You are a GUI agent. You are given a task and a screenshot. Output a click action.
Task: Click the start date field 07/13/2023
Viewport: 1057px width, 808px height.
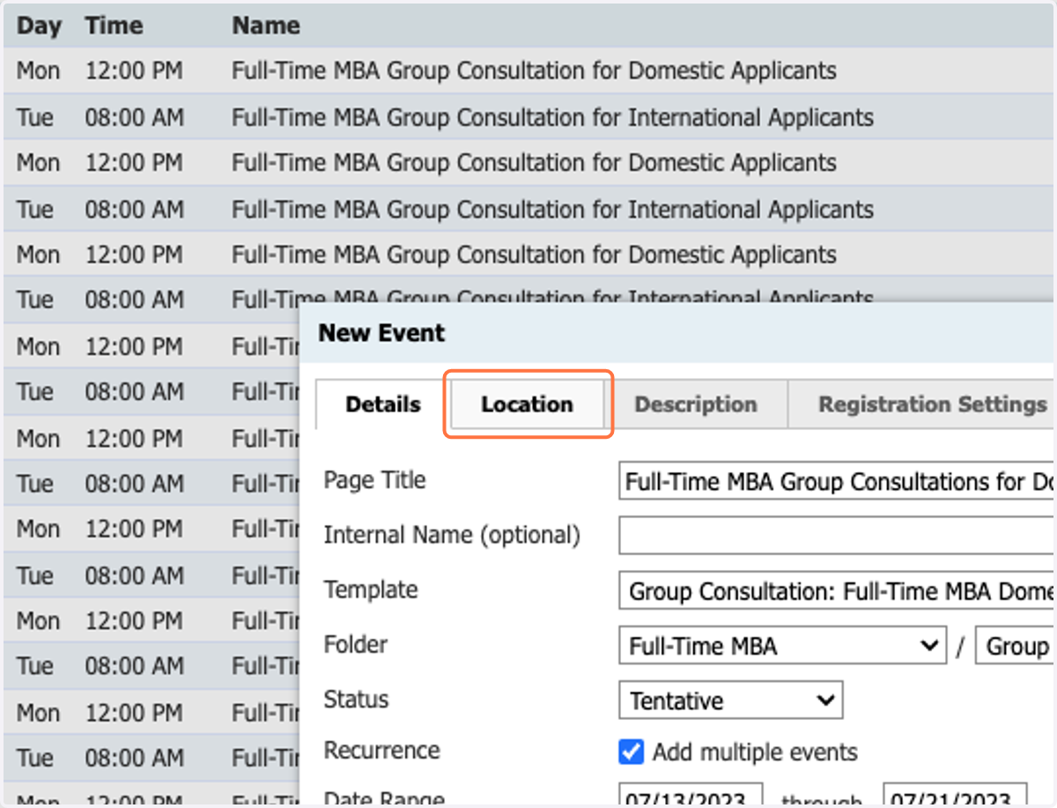[x=691, y=796]
